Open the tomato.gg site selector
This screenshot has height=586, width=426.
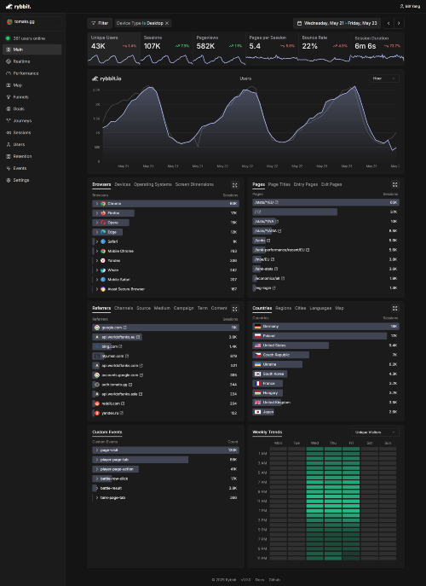coord(32,21)
